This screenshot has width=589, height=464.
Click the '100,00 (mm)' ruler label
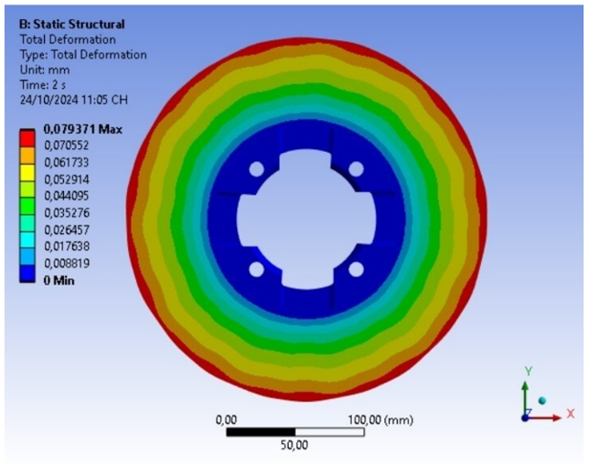coord(380,420)
